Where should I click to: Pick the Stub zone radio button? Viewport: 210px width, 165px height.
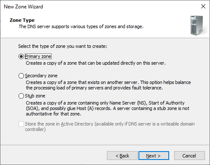pyautogui.click(x=21, y=96)
